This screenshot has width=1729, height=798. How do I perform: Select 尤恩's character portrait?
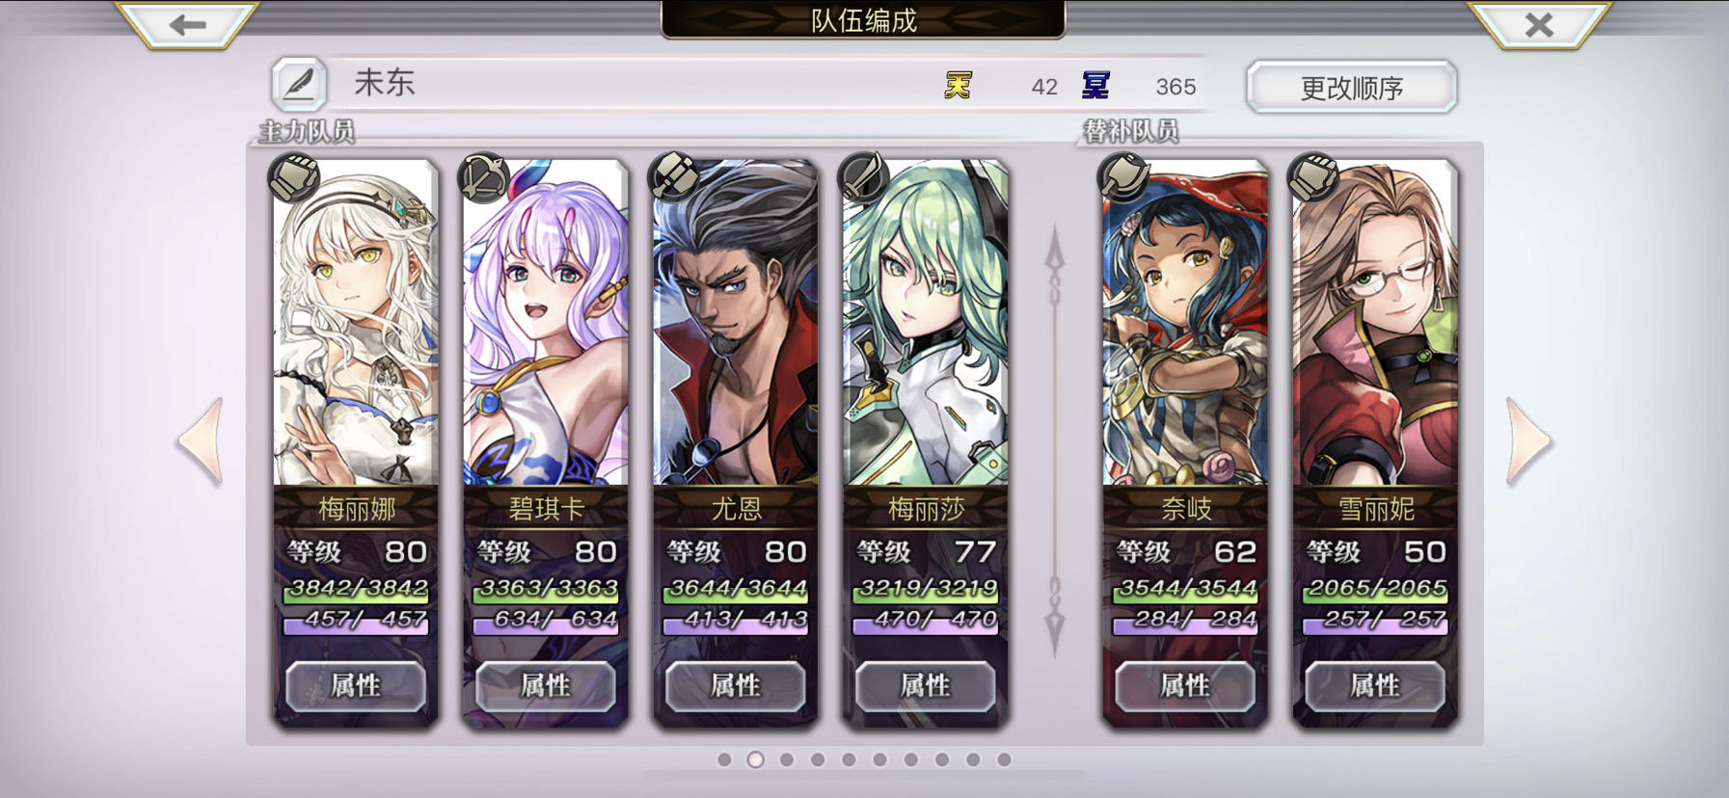point(736,323)
